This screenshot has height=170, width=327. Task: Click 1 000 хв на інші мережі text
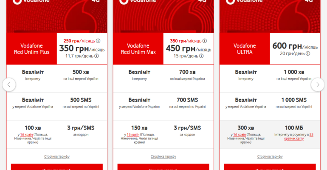click(x=294, y=75)
